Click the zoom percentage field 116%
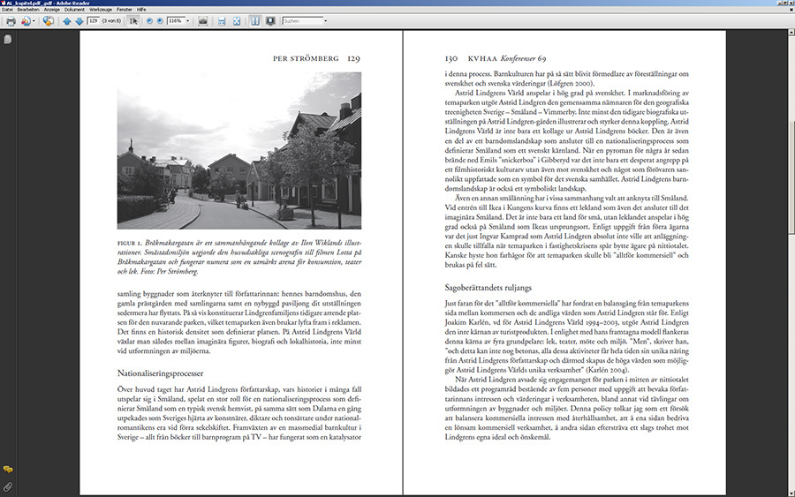The image size is (795, 497). tap(176, 21)
